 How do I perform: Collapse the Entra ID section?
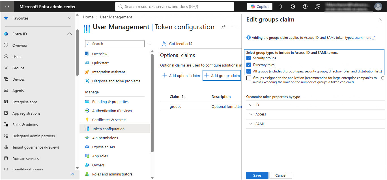point(69,34)
